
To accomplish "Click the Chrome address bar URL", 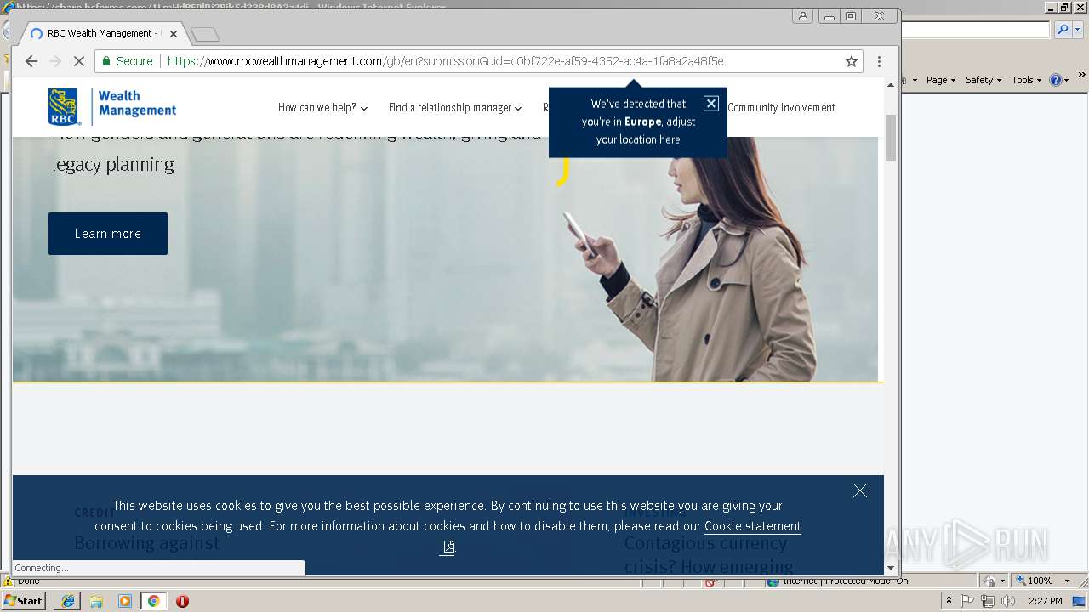I will click(445, 61).
